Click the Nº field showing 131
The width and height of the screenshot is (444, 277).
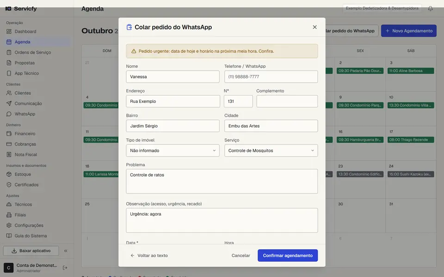(238, 101)
